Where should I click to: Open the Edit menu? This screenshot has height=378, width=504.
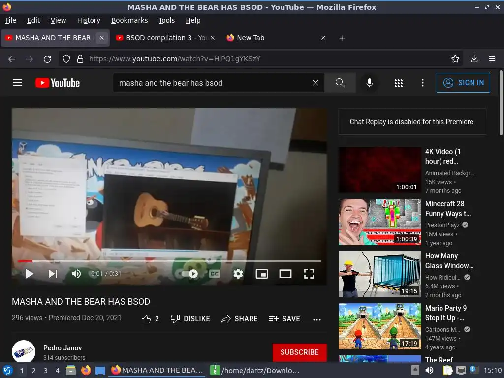[x=33, y=20]
